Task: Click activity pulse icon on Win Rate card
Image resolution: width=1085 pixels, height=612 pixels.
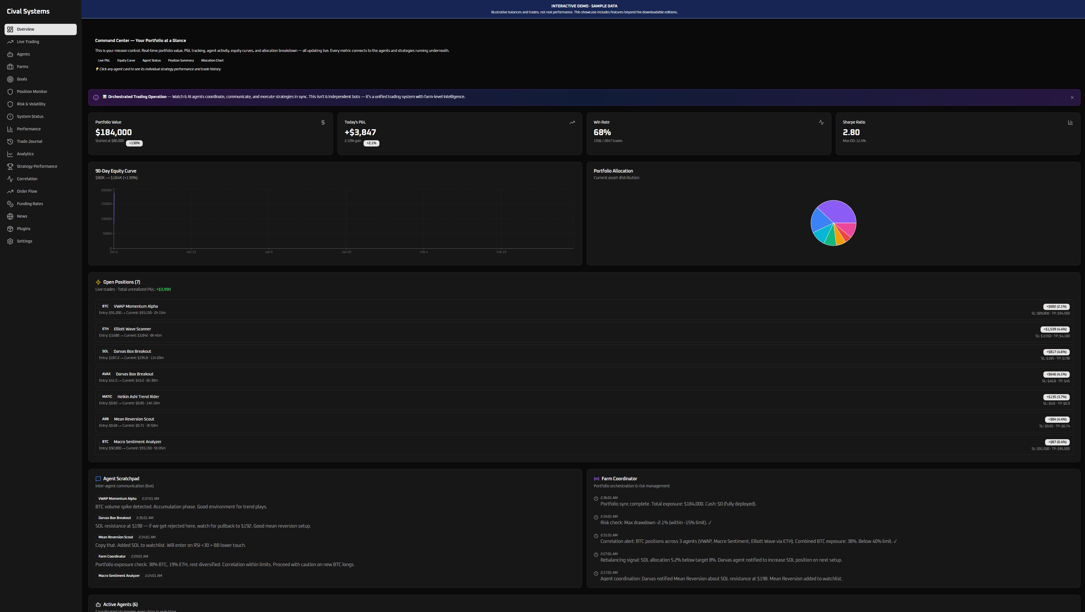Action: pos(821,122)
